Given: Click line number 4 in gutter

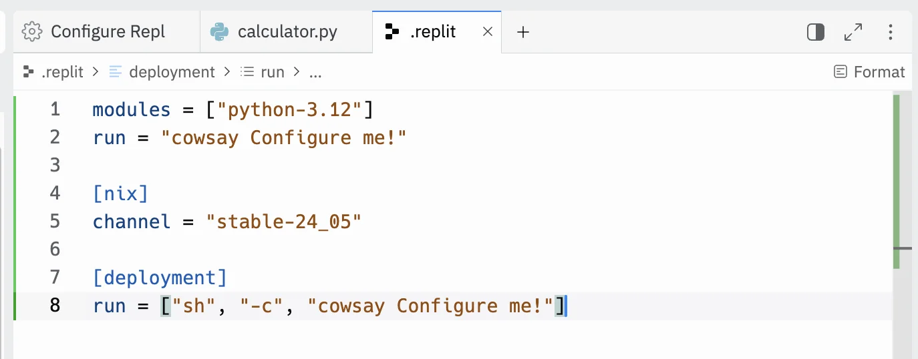Looking at the screenshot, I should (x=55, y=194).
